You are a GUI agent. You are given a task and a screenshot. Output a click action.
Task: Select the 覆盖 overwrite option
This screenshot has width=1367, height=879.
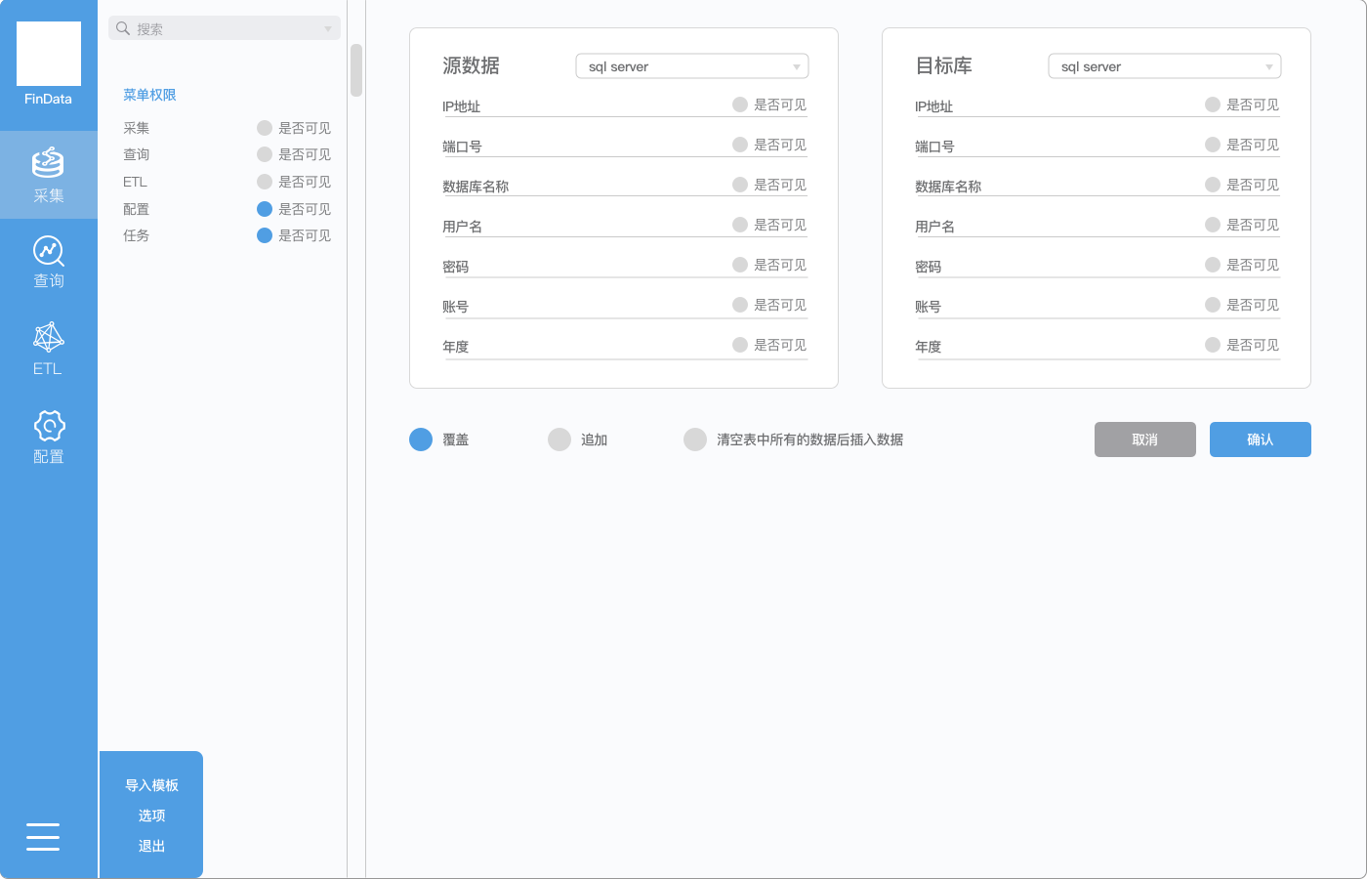pos(421,439)
